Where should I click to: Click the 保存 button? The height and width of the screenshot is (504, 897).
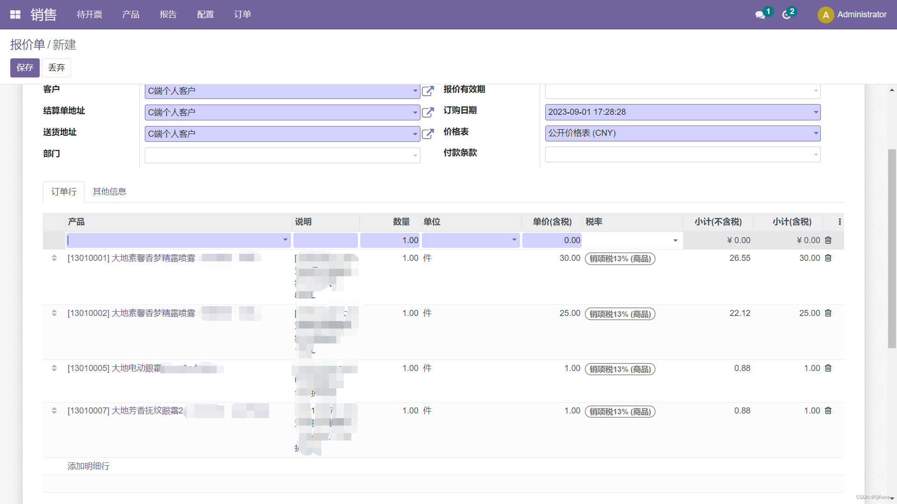click(x=25, y=68)
